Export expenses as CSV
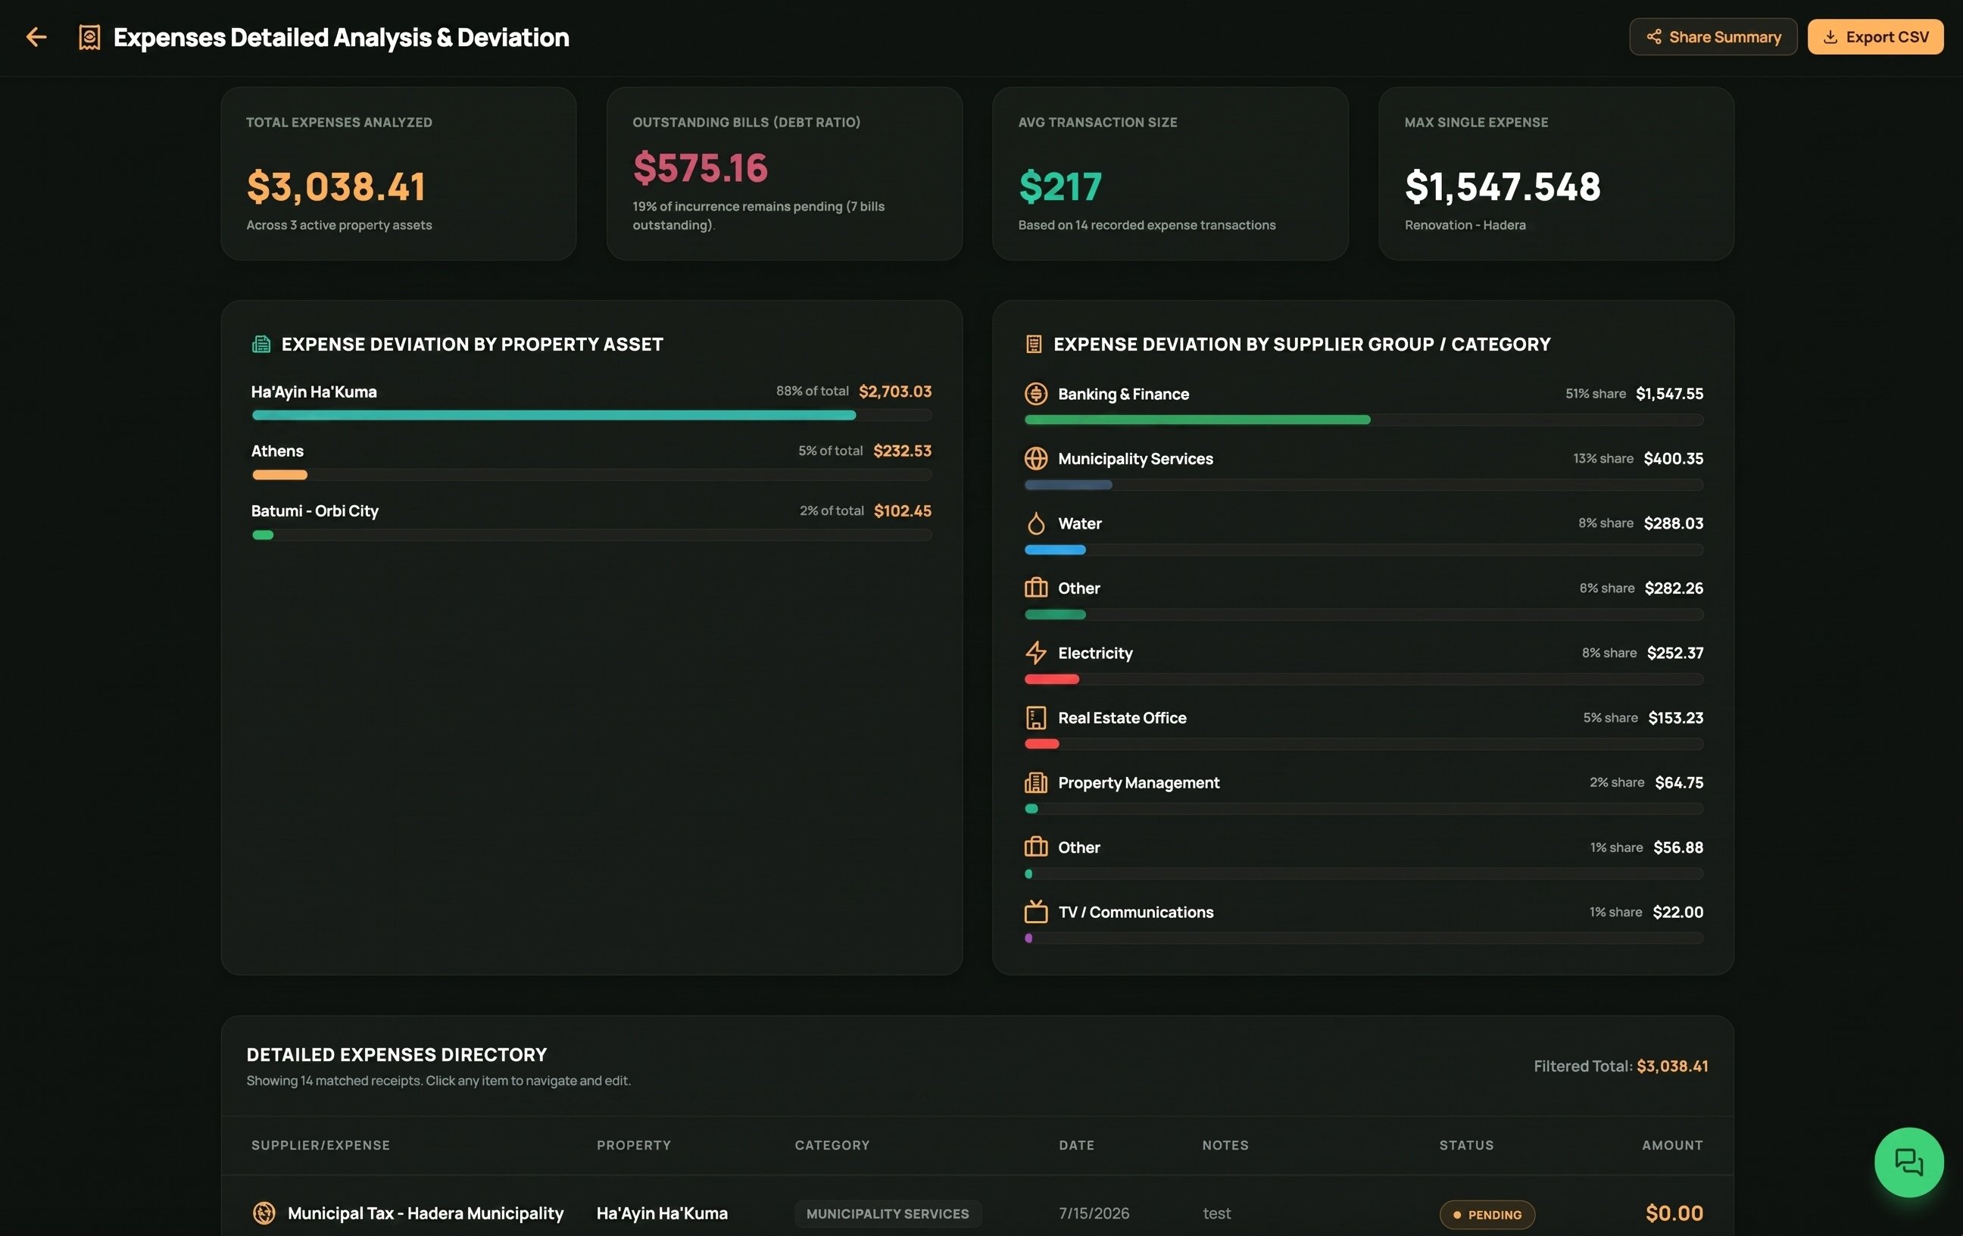1963x1236 pixels. [x=1875, y=36]
